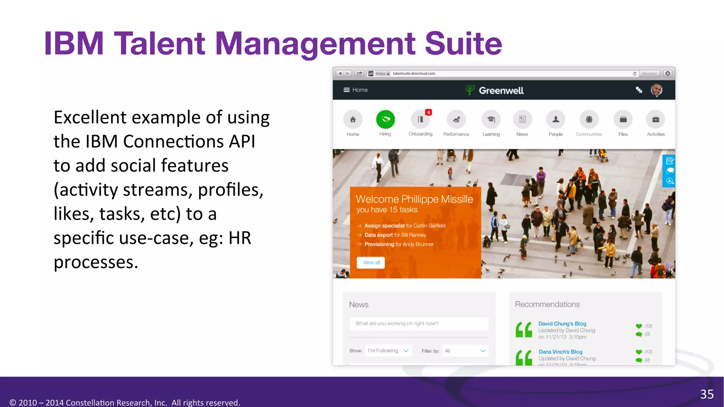The width and height of the screenshot is (724, 407).
Task: Click the browser share icon
Action: click(359, 73)
